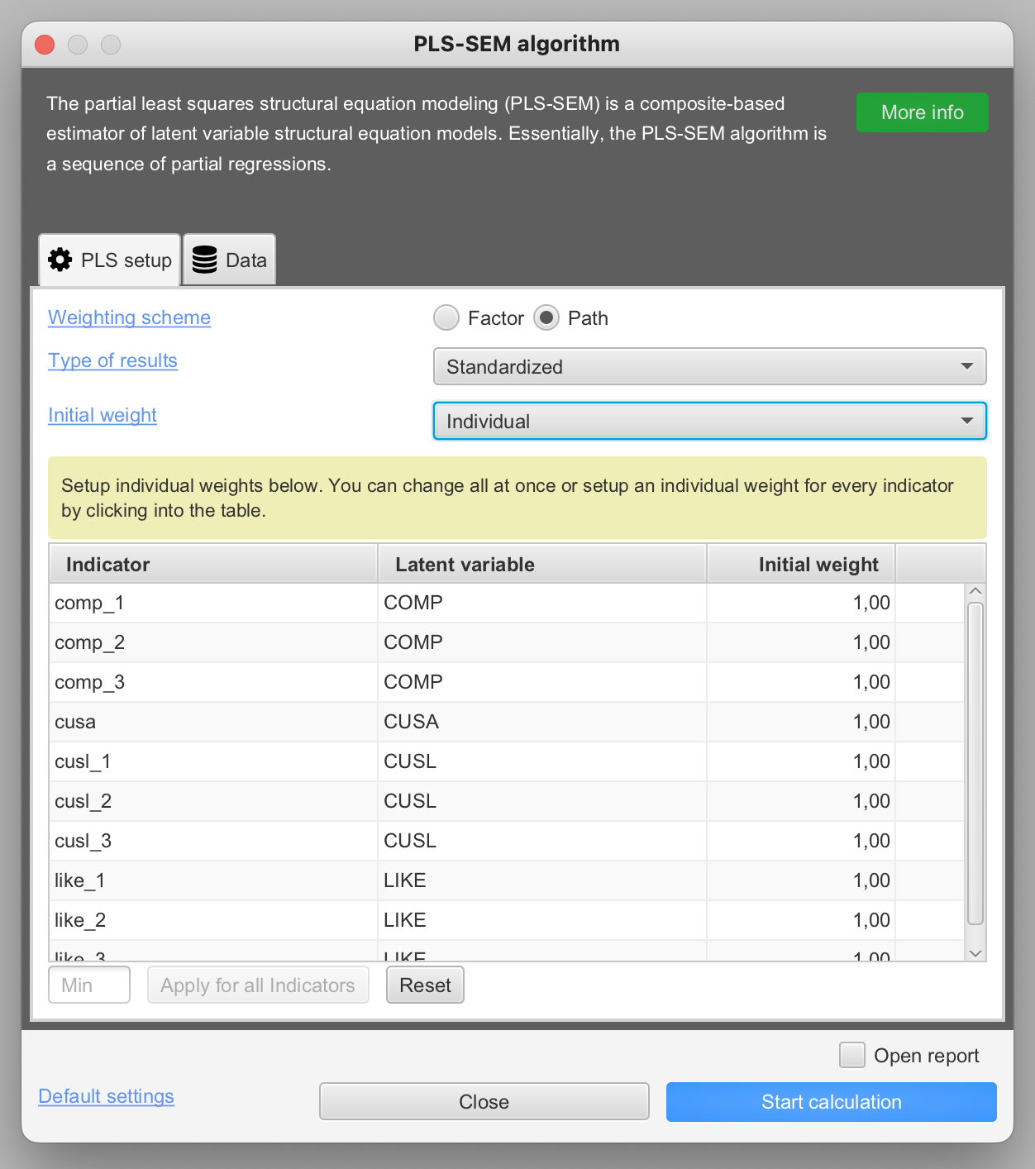Click the CUSA latent variable cell

(542, 722)
